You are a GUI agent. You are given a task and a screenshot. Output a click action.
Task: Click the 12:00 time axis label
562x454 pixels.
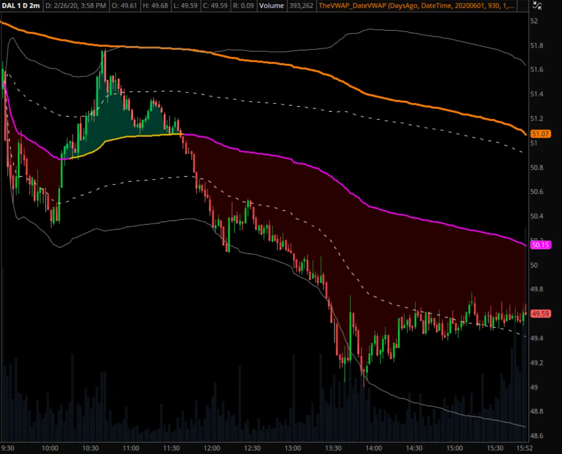pos(212,448)
